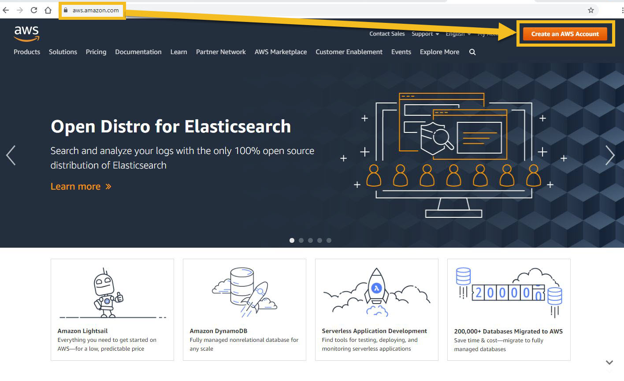Open the Learn menu
This screenshot has height=381, width=624.
[179, 52]
